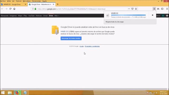The width and height of the screenshot is (169, 95).
Task: Open the Firefox hamburger menu
Action: click(x=167, y=9)
